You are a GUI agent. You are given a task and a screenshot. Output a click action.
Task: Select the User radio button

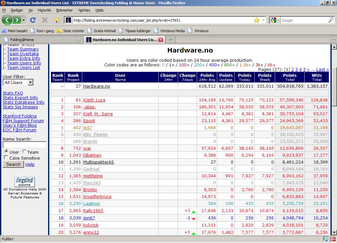point(6,151)
